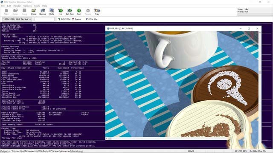Click the render preview vertical scrollbar
This screenshot has width=273, height=153.
tap(260, 84)
